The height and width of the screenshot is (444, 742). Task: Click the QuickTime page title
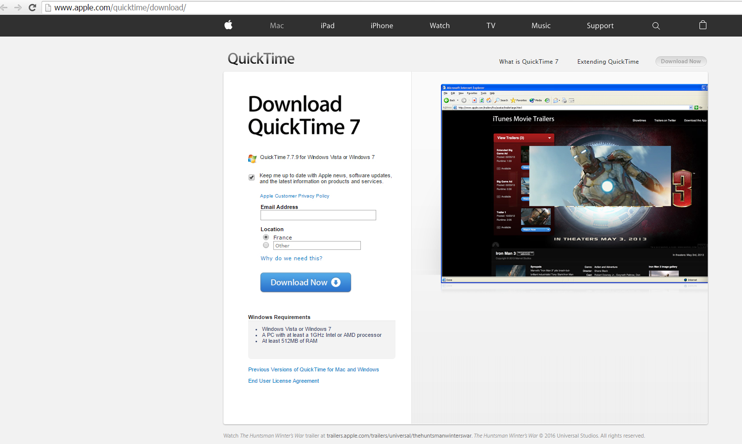pos(261,59)
